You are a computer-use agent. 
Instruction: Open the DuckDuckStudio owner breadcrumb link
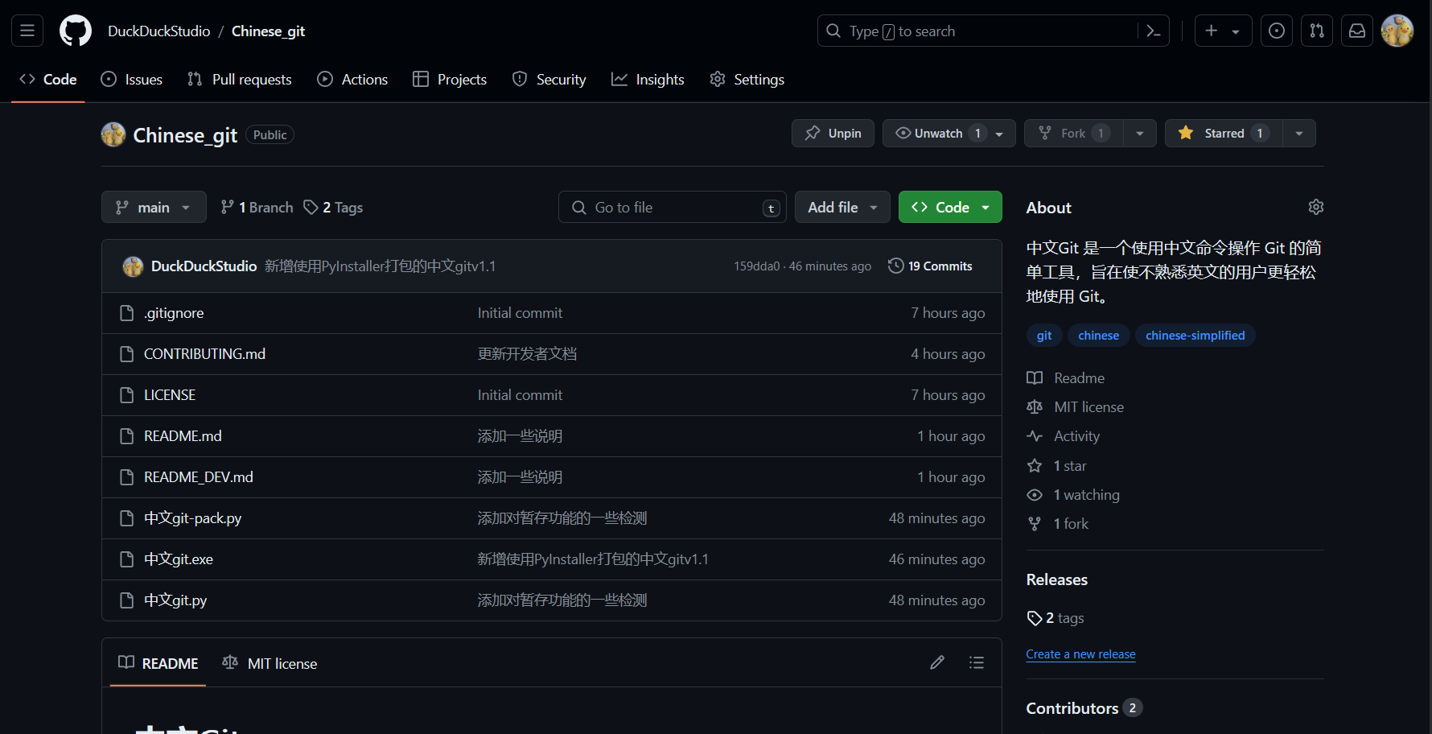click(159, 31)
